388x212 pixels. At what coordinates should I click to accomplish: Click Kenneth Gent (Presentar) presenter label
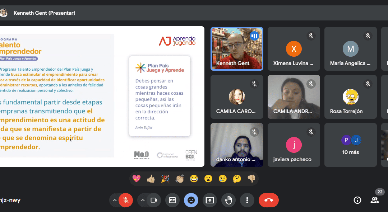click(44, 13)
